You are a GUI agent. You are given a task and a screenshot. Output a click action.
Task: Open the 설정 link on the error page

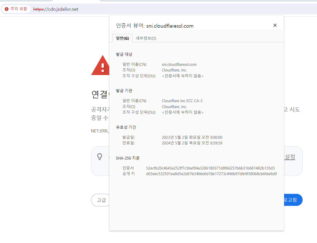[x=290, y=157]
